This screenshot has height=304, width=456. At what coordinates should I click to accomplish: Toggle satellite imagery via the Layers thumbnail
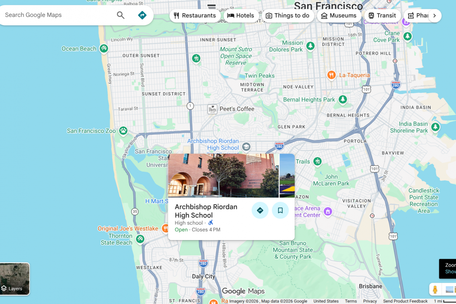tap(14, 279)
